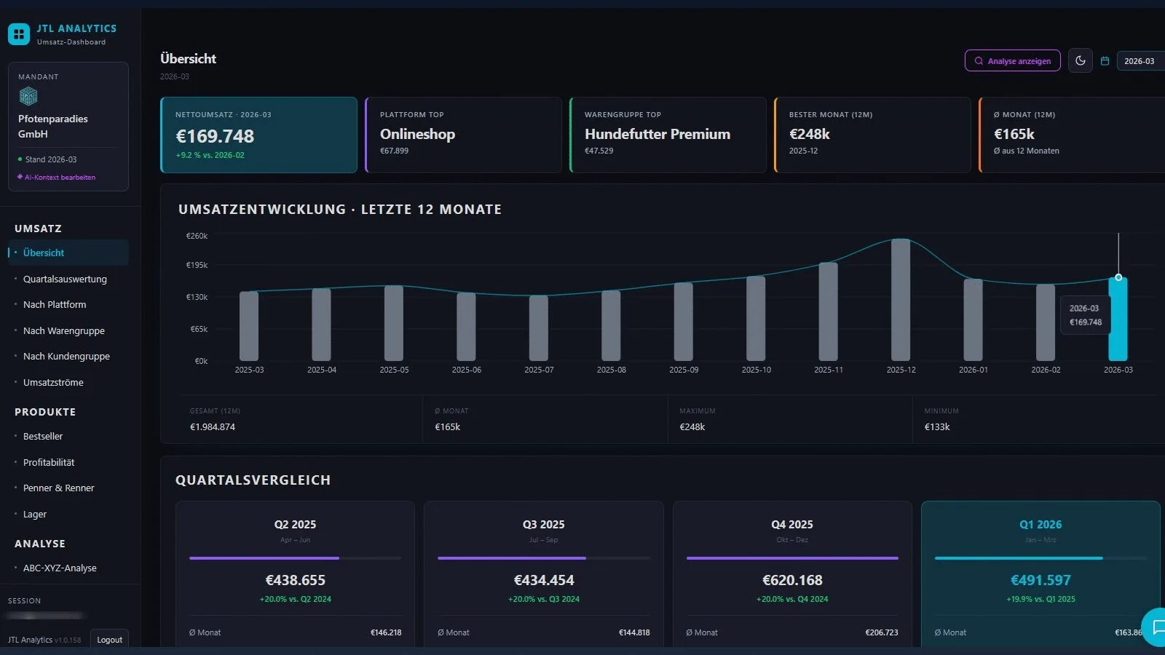Click the Q2 2025 purple progress bar
Image resolution: width=1165 pixels, height=655 pixels.
click(264, 558)
